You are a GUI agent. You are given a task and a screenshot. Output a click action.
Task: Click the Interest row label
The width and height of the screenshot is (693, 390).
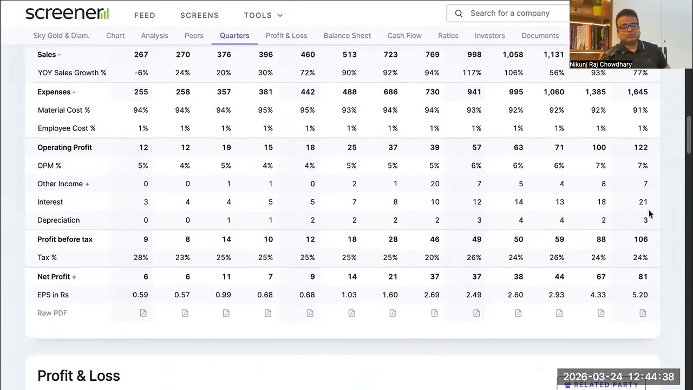(x=50, y=202)
